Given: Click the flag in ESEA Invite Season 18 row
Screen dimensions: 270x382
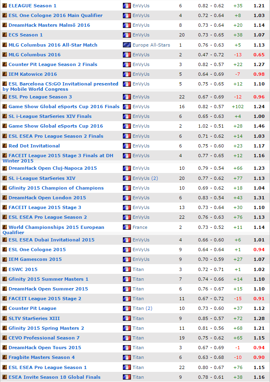Looking at the screenshot, I should (x=127, y=377).
